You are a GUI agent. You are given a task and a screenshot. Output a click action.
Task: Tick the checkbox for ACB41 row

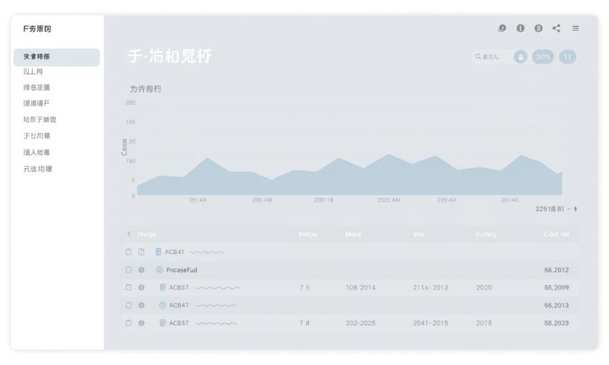click(128, 252)
